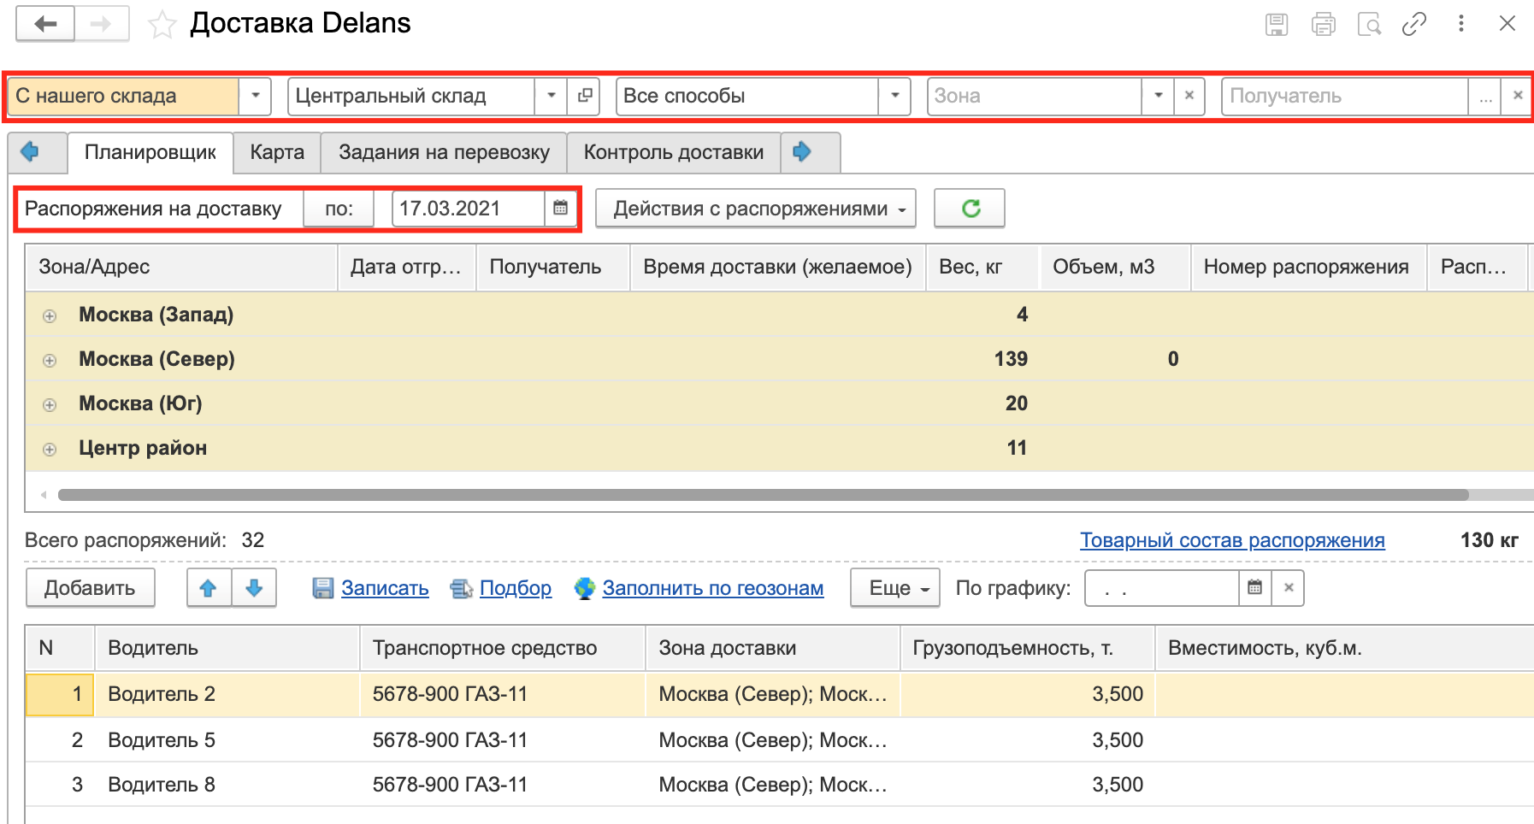Click the Дата отгр… column header
The image size is (1534, 824).
[x=407, y=267]
